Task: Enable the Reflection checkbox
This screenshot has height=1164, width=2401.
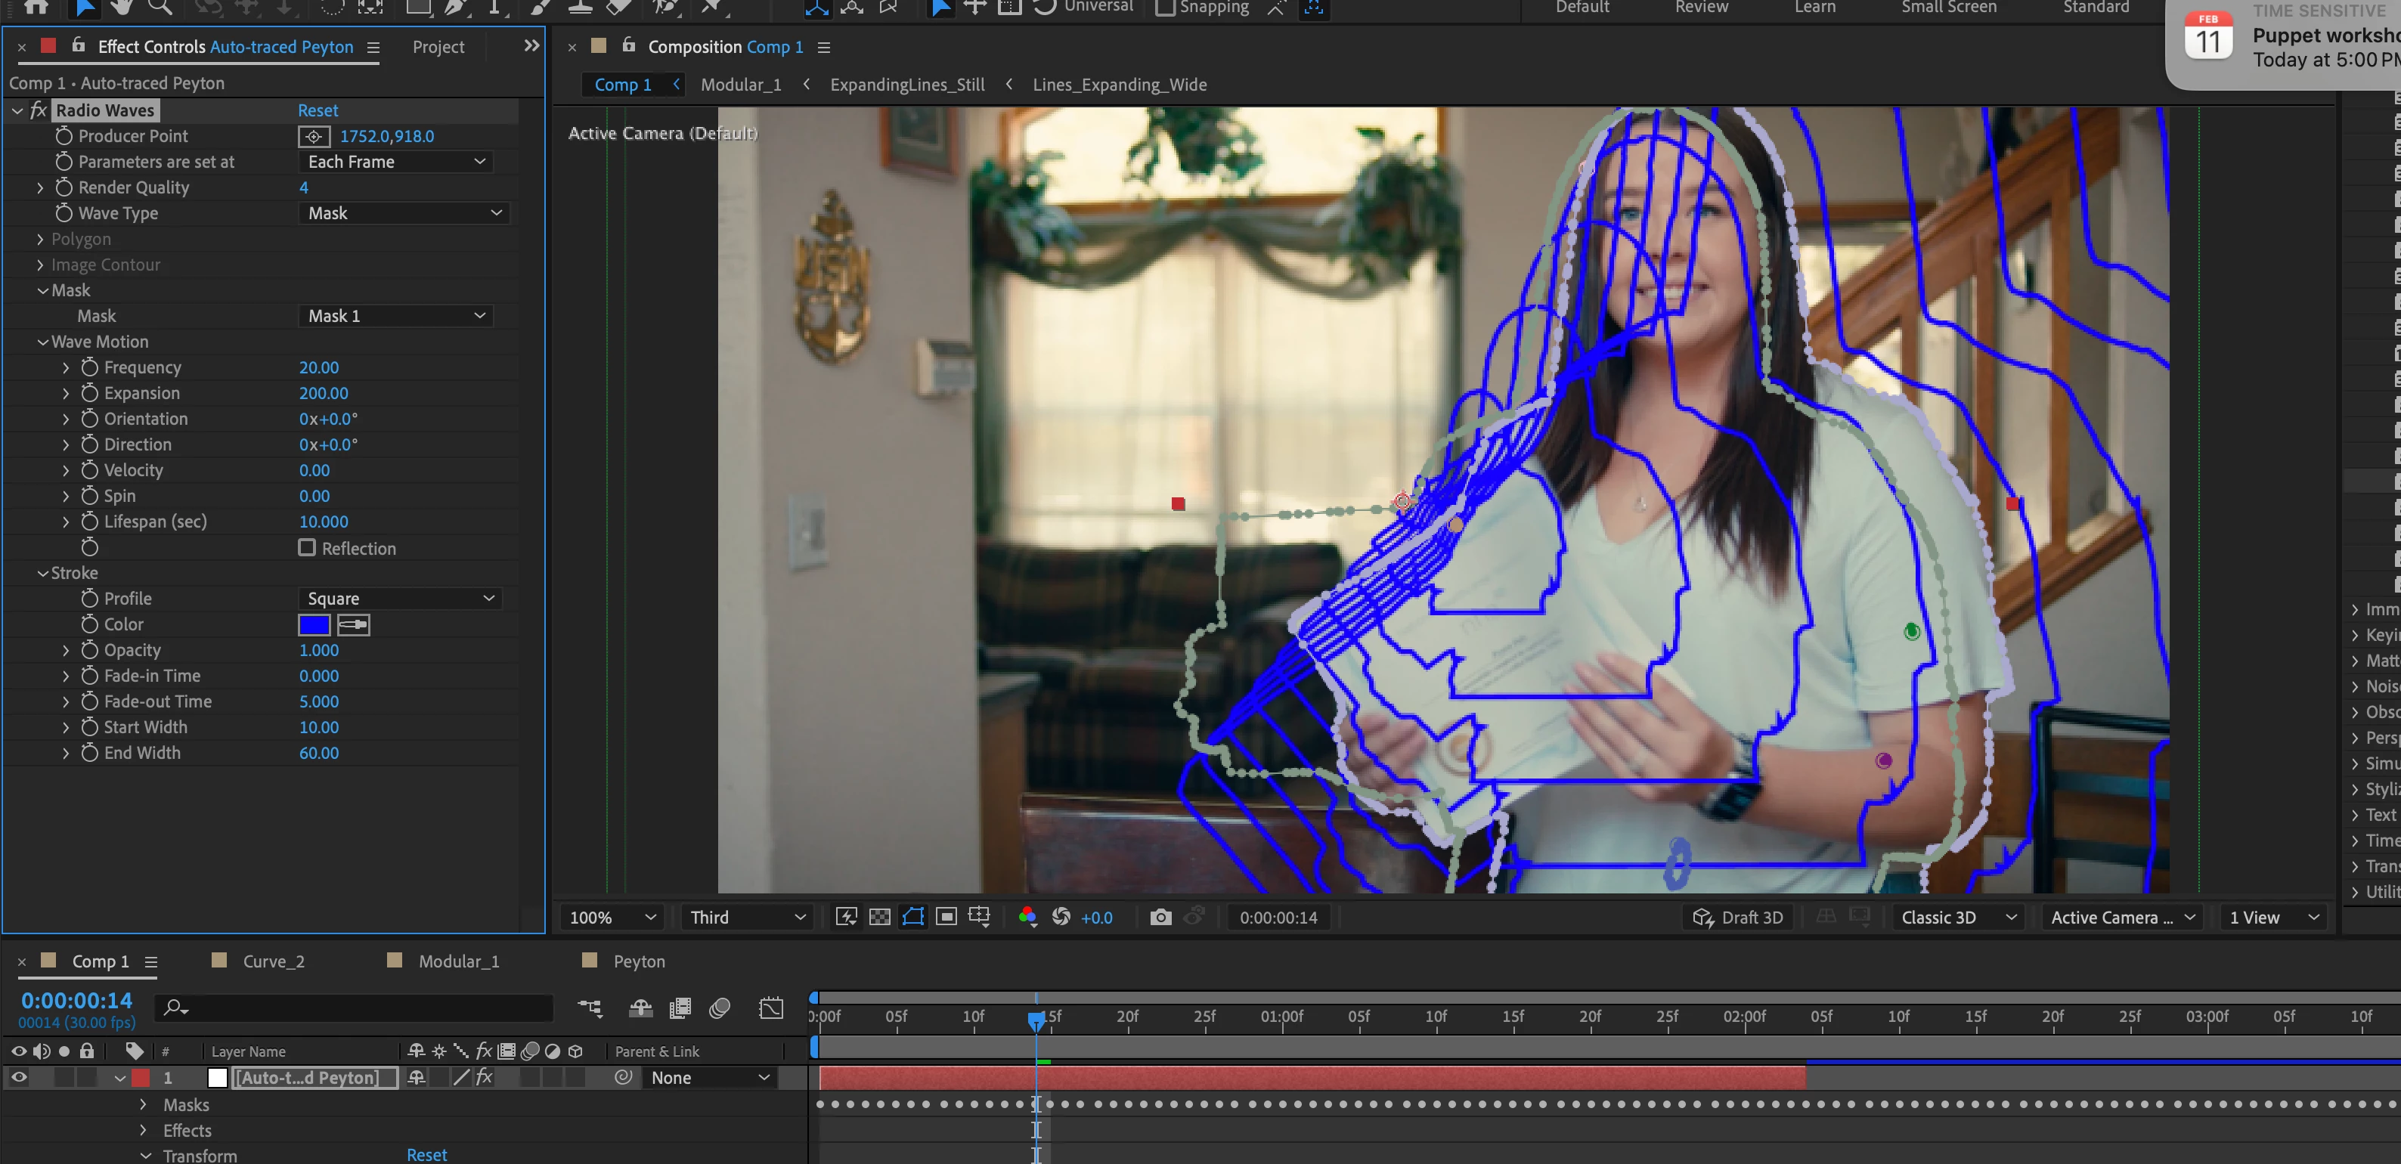Action: [307, 548]
